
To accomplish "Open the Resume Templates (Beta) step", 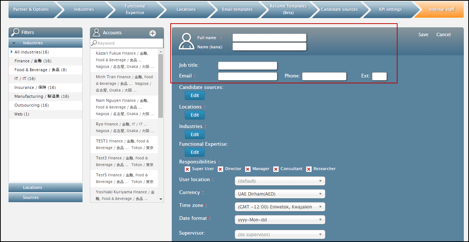I will click(x=288, y=9).
